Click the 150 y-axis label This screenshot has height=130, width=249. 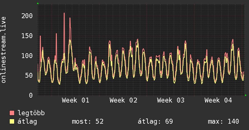click(x=27, y=36)
